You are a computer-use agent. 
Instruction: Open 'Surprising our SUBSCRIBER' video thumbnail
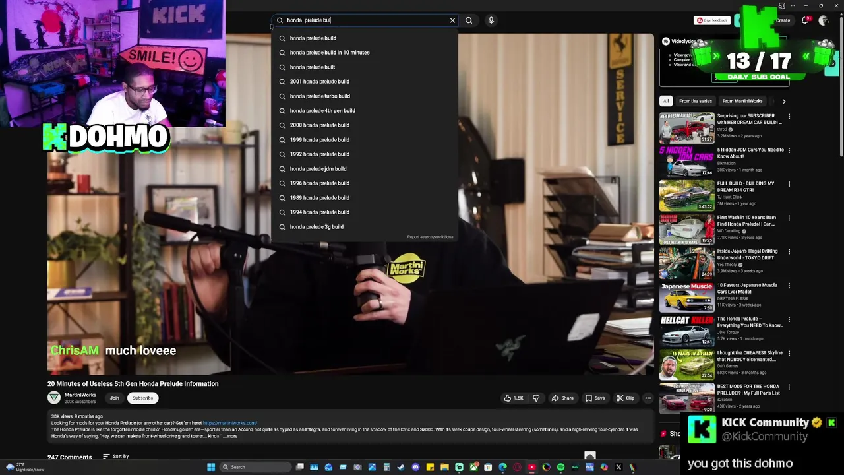[686, 128]
